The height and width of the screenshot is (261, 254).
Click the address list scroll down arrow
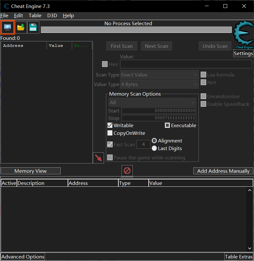click(250, 248)
